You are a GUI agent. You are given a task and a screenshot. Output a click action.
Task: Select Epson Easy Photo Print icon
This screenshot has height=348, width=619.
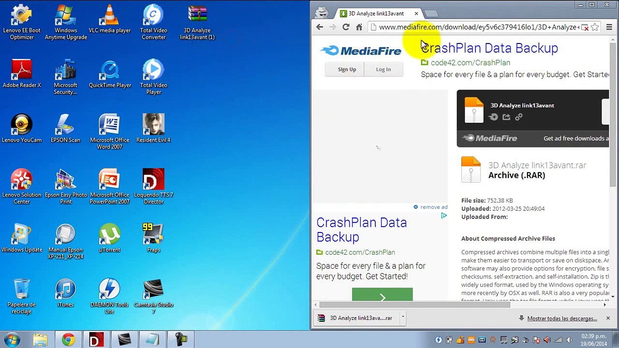tap(66, 187)
